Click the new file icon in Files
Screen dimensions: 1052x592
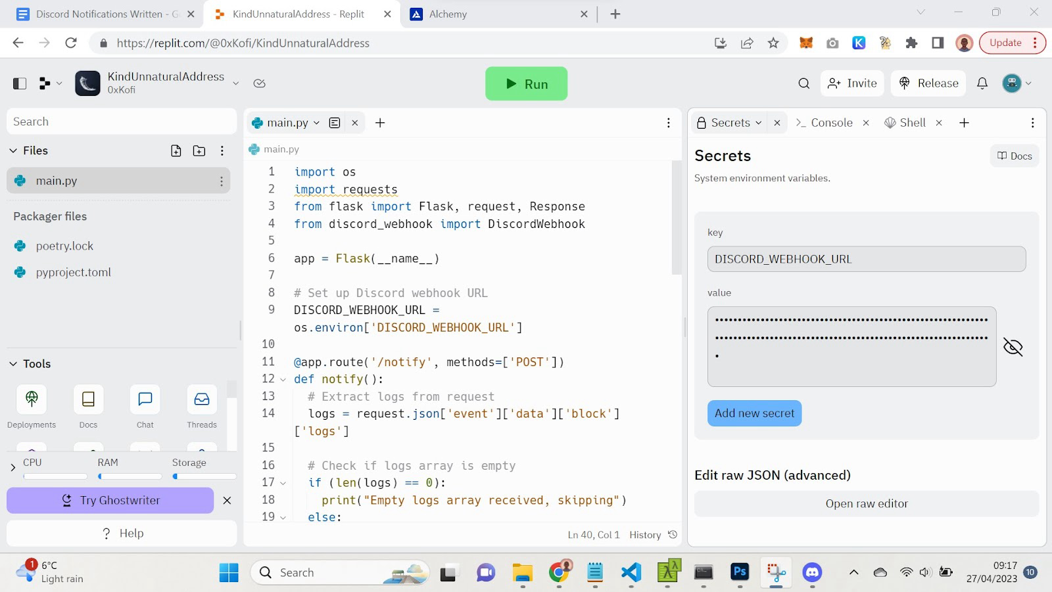[176, 150]
